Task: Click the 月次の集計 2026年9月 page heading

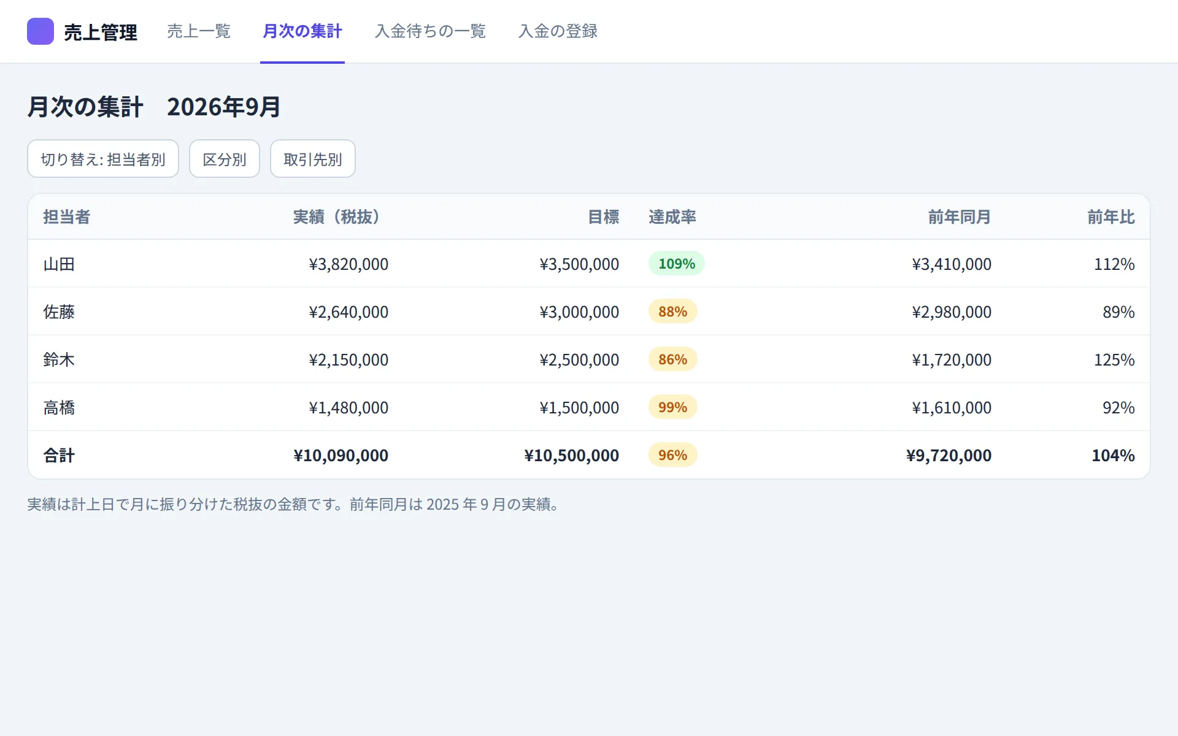Action: pos(154,107)
